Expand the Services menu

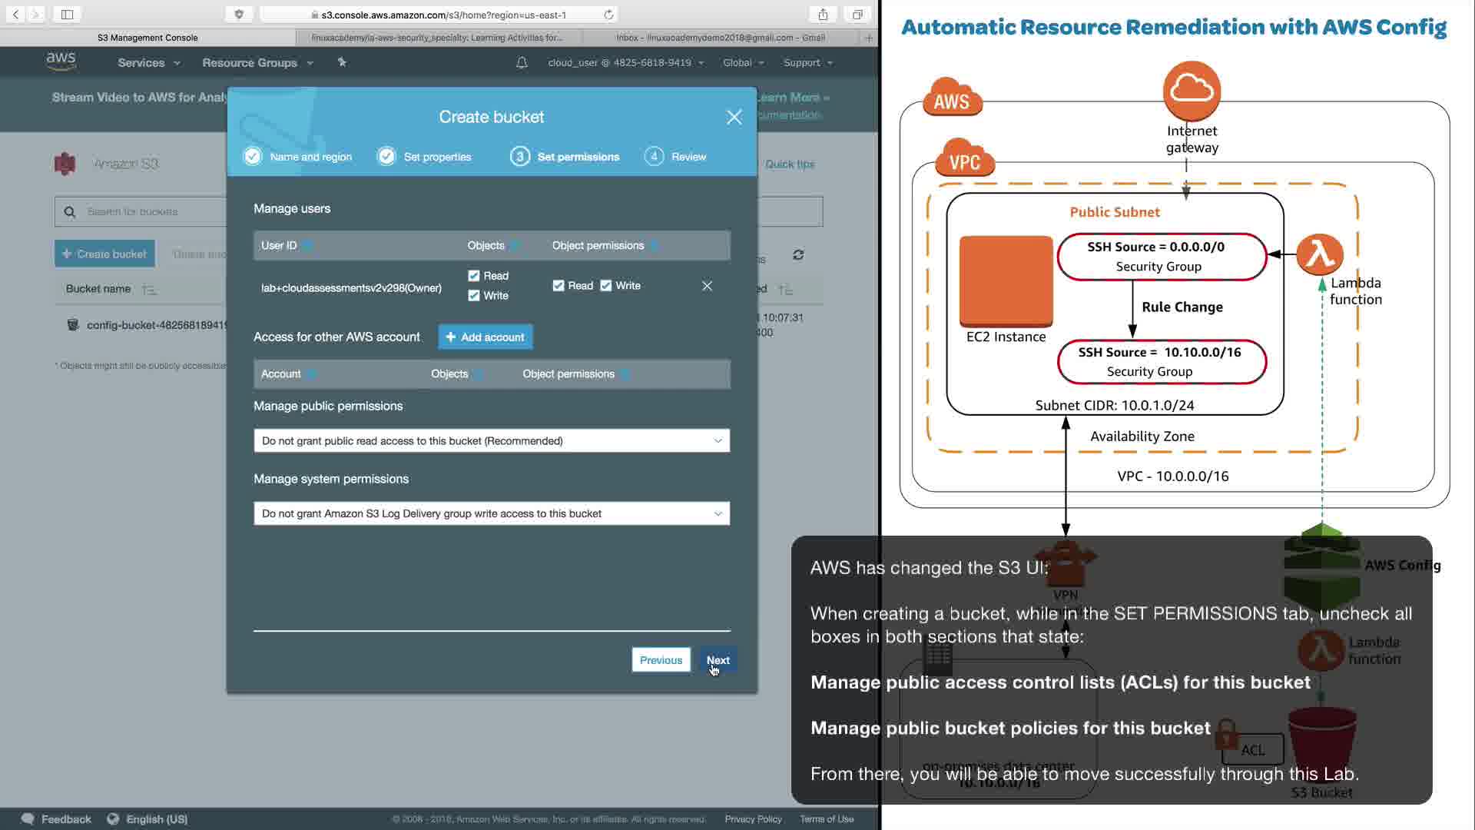[x=148, y=63]
